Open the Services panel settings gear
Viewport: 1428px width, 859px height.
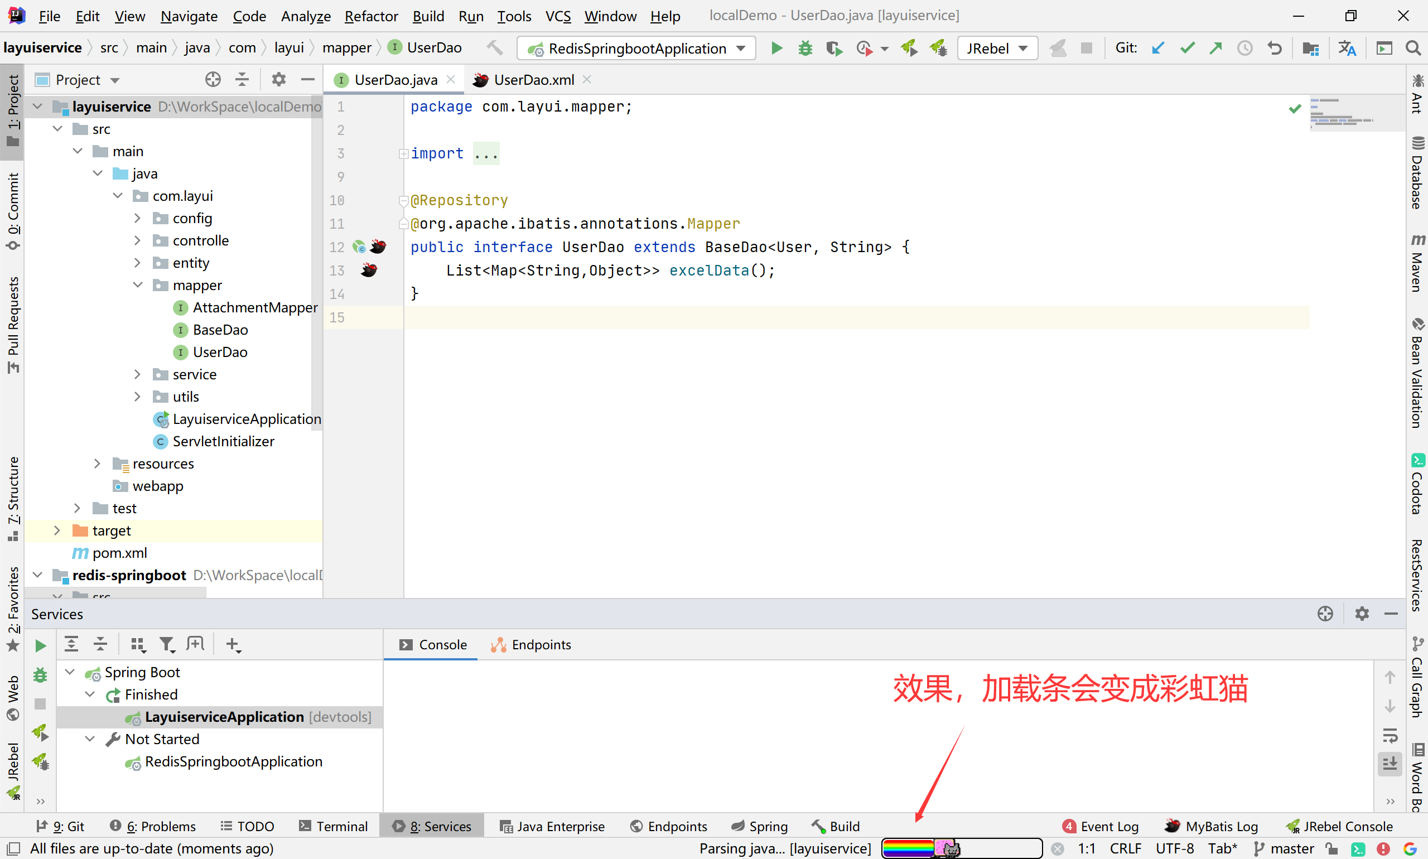tap(1362, 614)
